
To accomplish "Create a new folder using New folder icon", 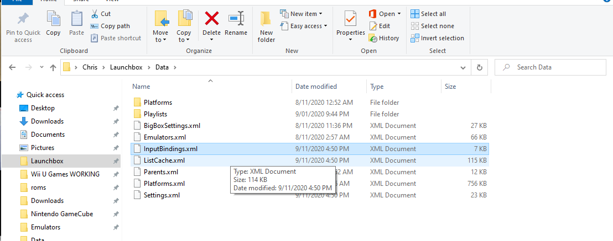I will pos(266,19).
